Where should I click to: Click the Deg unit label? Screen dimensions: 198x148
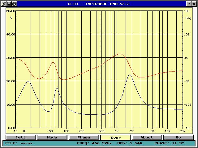tap(188, 18)
